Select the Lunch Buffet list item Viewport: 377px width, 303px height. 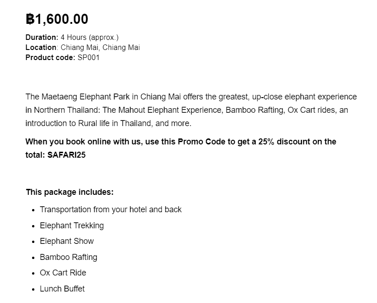[x=62, y=288]
